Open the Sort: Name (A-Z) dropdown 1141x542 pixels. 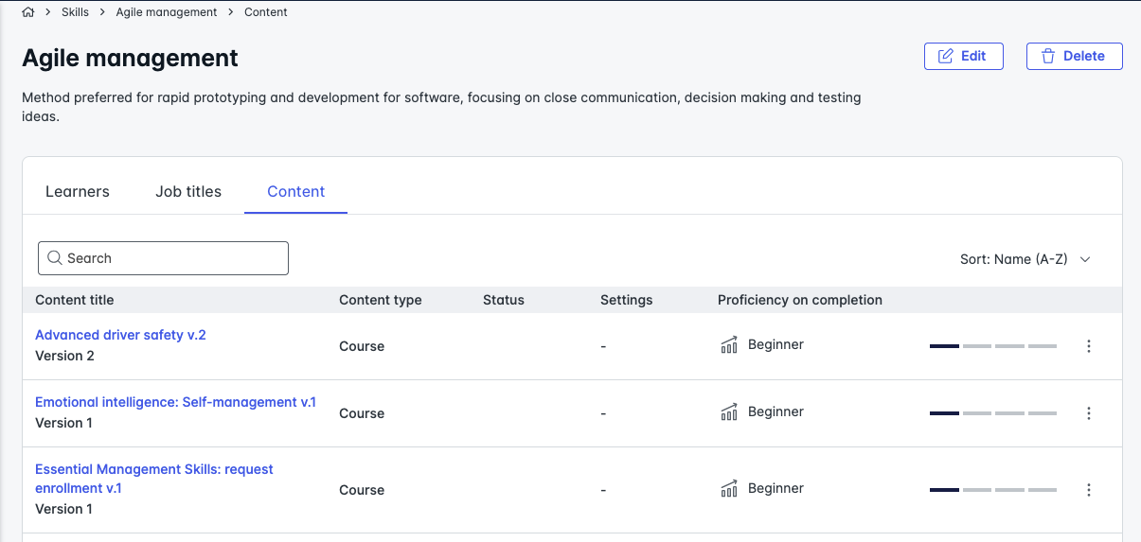[x=1025, y=259]
